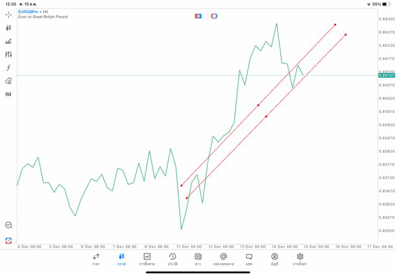Open the แชท (Chat) tab
Screen dimensions: 396x276
249,259
